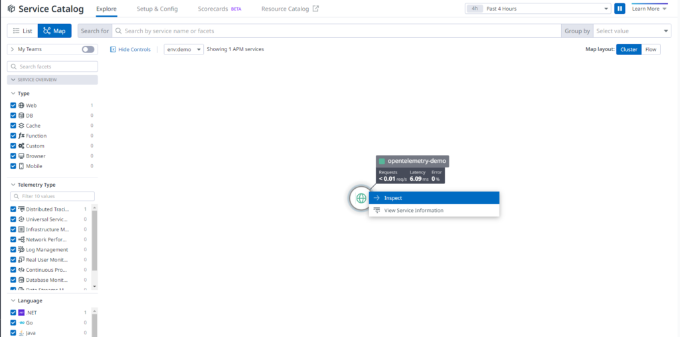Click the Cache layers type icon
The image size is (680, 337).
coord(22,126)
